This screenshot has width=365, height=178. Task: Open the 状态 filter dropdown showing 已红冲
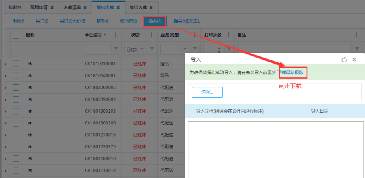135,49
